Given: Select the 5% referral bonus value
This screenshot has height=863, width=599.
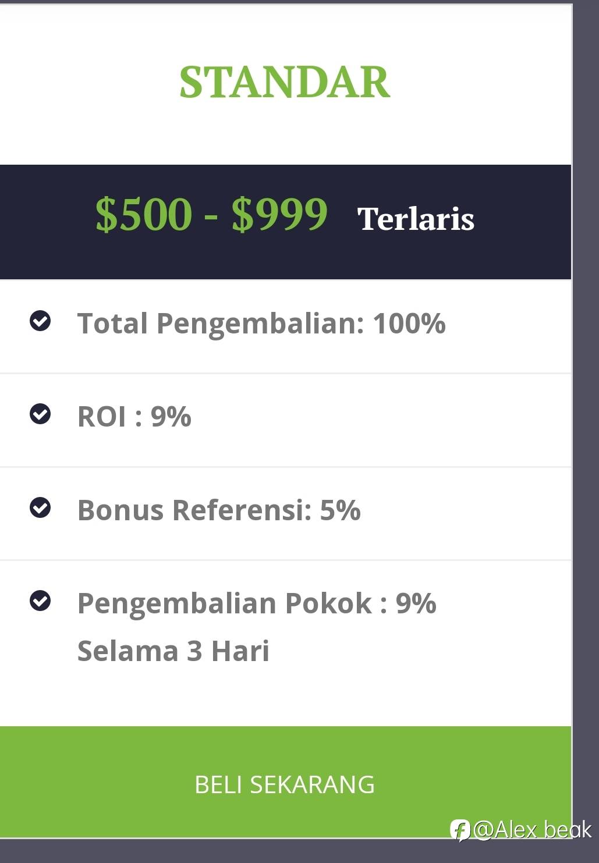Looking at the screenshot, I should [340, 510].
